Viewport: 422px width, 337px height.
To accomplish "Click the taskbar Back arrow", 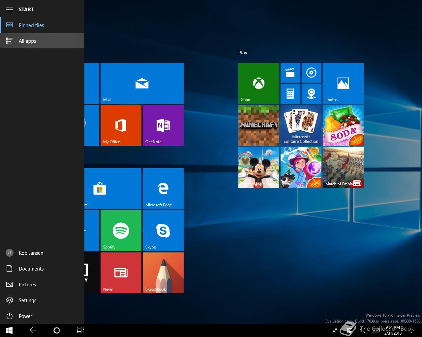I will tap(33, 330).
